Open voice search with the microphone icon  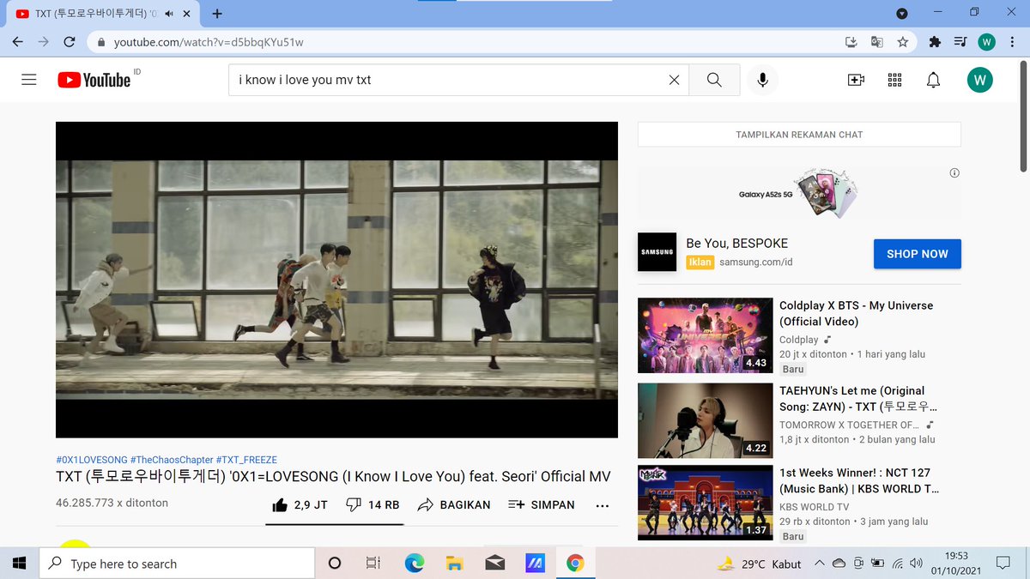(762, 79)
